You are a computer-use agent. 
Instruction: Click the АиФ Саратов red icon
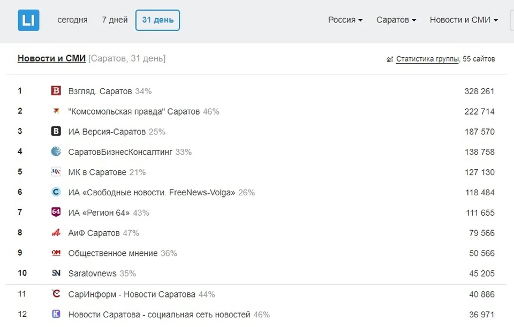pos(56,233)
